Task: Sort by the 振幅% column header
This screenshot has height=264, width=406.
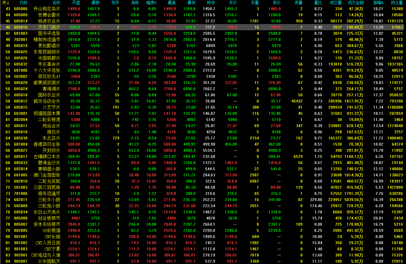Action: pos(378,3)
